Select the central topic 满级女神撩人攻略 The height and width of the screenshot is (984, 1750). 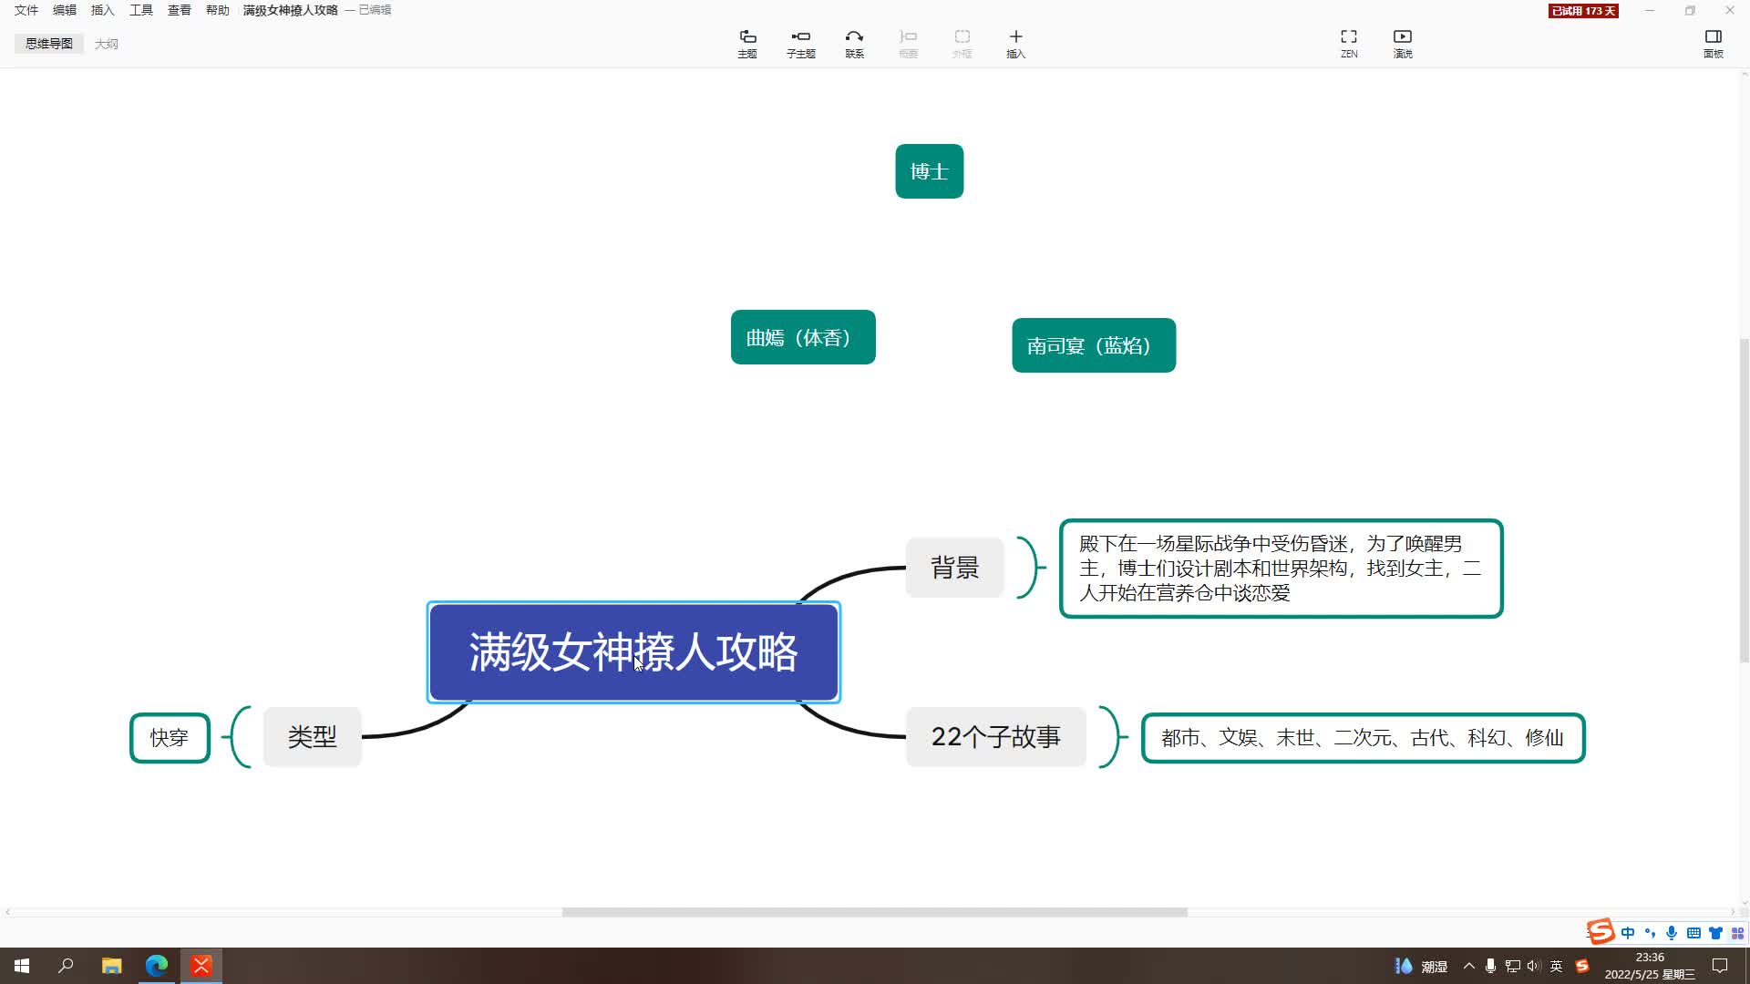click(633, 652)
